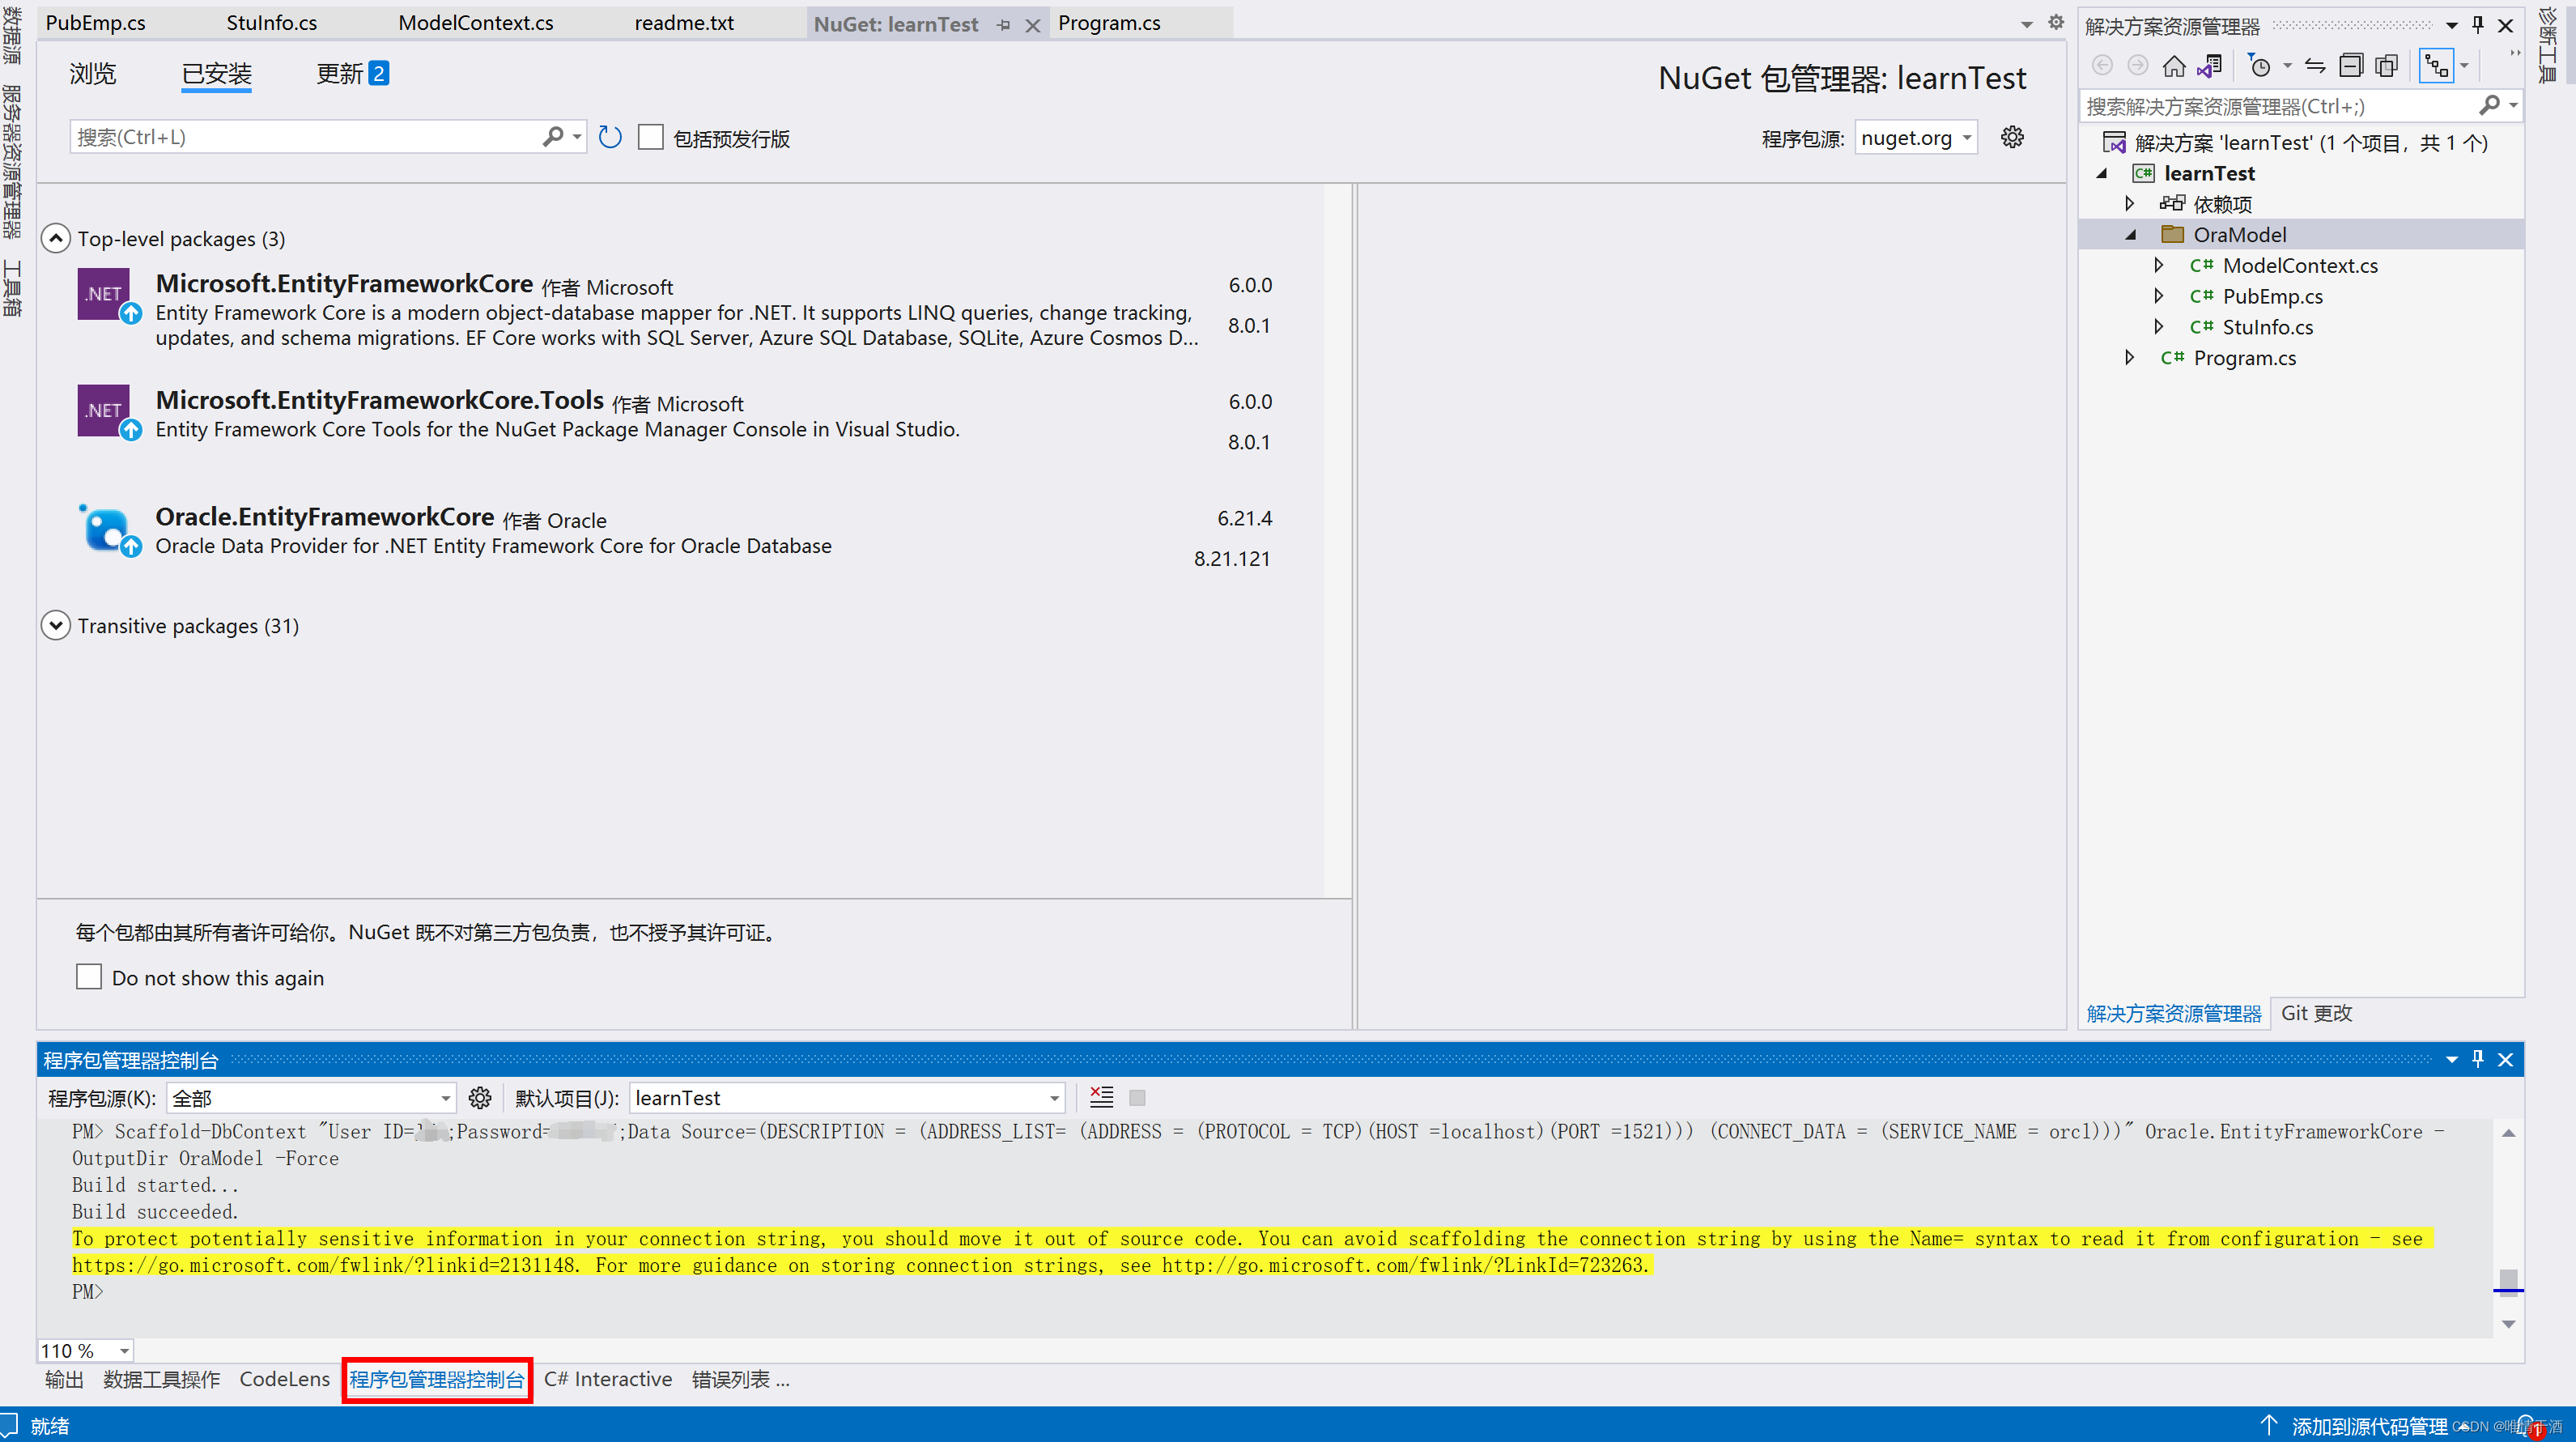Viewport: 2576px width, 1442px height.
Task: Refresh the installed packages list
Action: click(x=610, y=137)
